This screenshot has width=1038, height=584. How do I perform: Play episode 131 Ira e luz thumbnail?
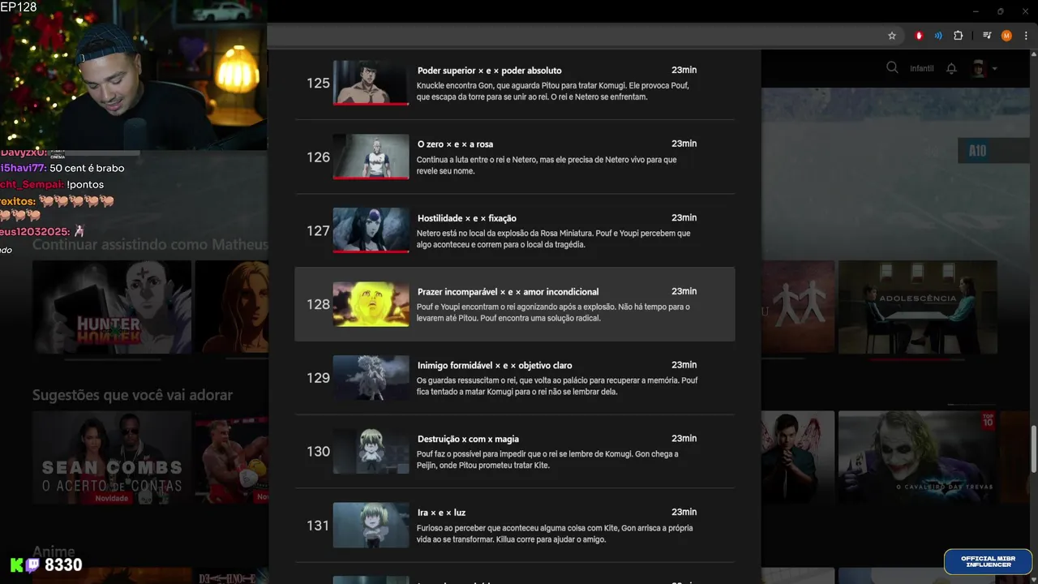pos(371,525)
